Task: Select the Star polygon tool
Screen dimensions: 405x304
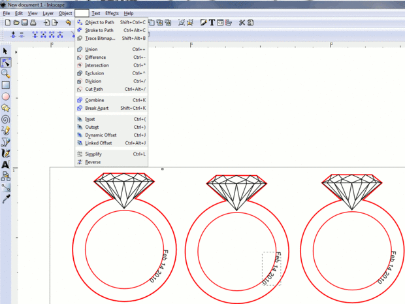Action: click(x=6, y=108)
